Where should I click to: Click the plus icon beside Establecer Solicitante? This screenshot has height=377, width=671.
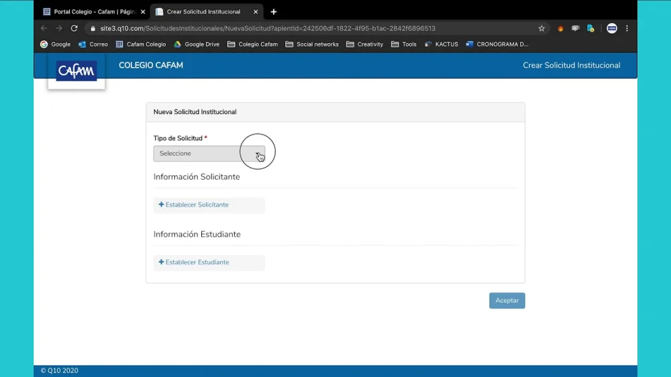point(161,205)
